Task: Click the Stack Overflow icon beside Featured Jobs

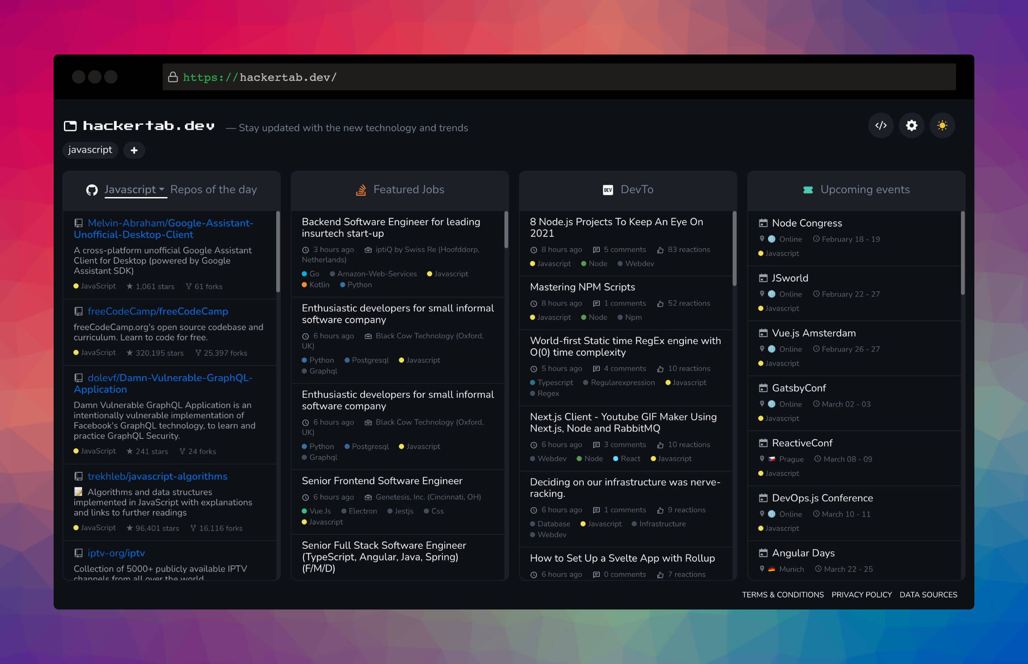Action: coord(361,190)
